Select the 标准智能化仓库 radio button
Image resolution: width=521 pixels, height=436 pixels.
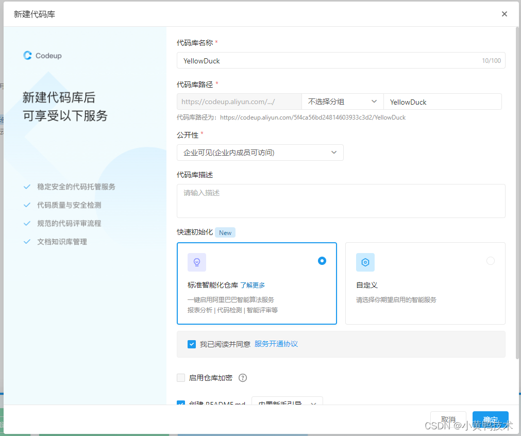coord(322,261)
